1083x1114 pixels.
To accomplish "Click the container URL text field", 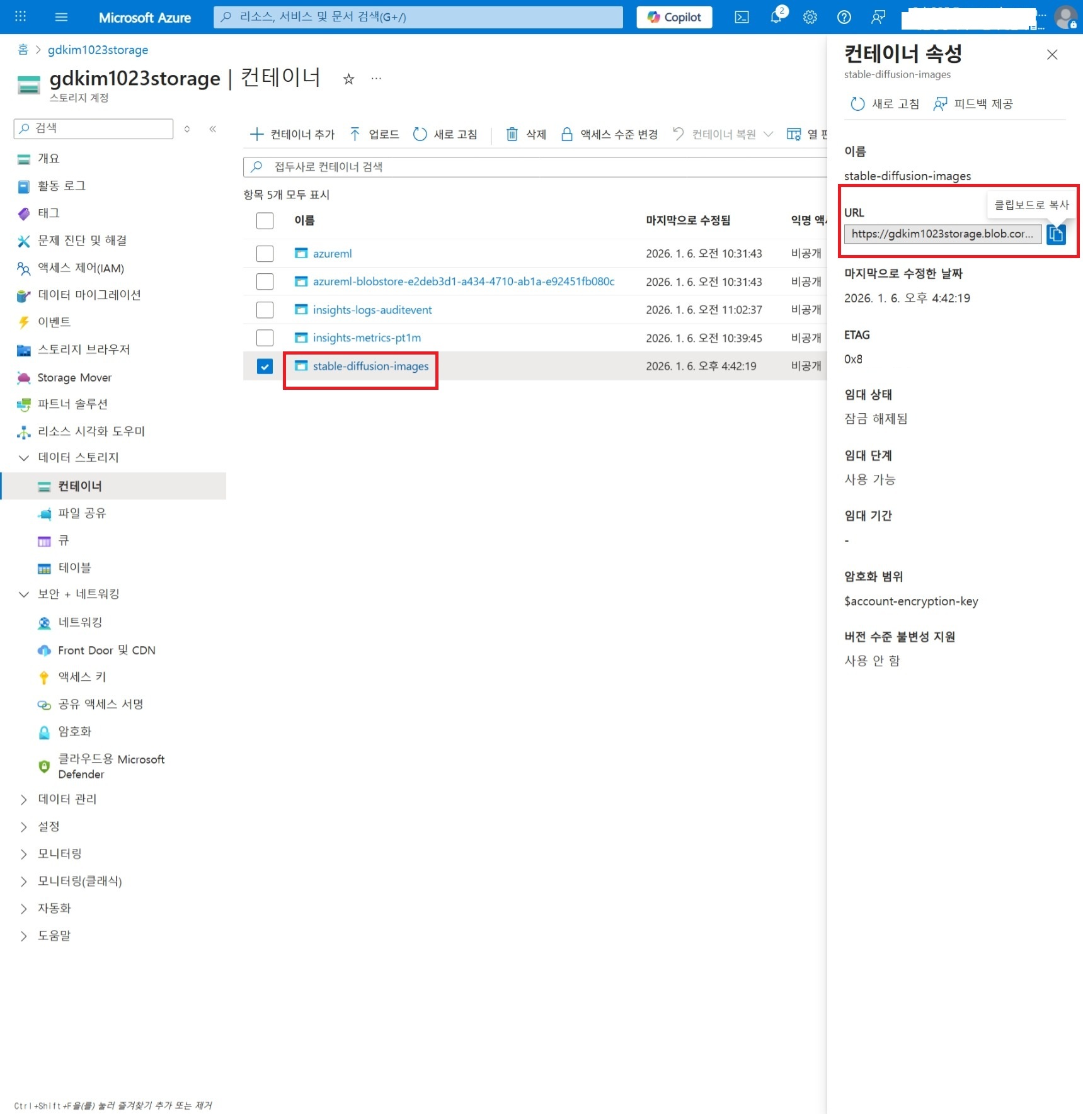I will pyautogui.click(x=943, y=234).
